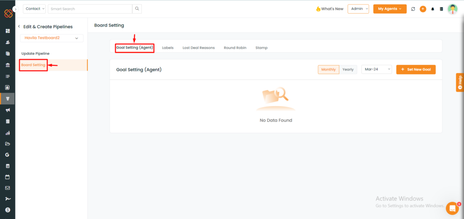Open the Mar-24 month dropdown
The width and height of the screenshot is (464, 219).
pos(377,70)
